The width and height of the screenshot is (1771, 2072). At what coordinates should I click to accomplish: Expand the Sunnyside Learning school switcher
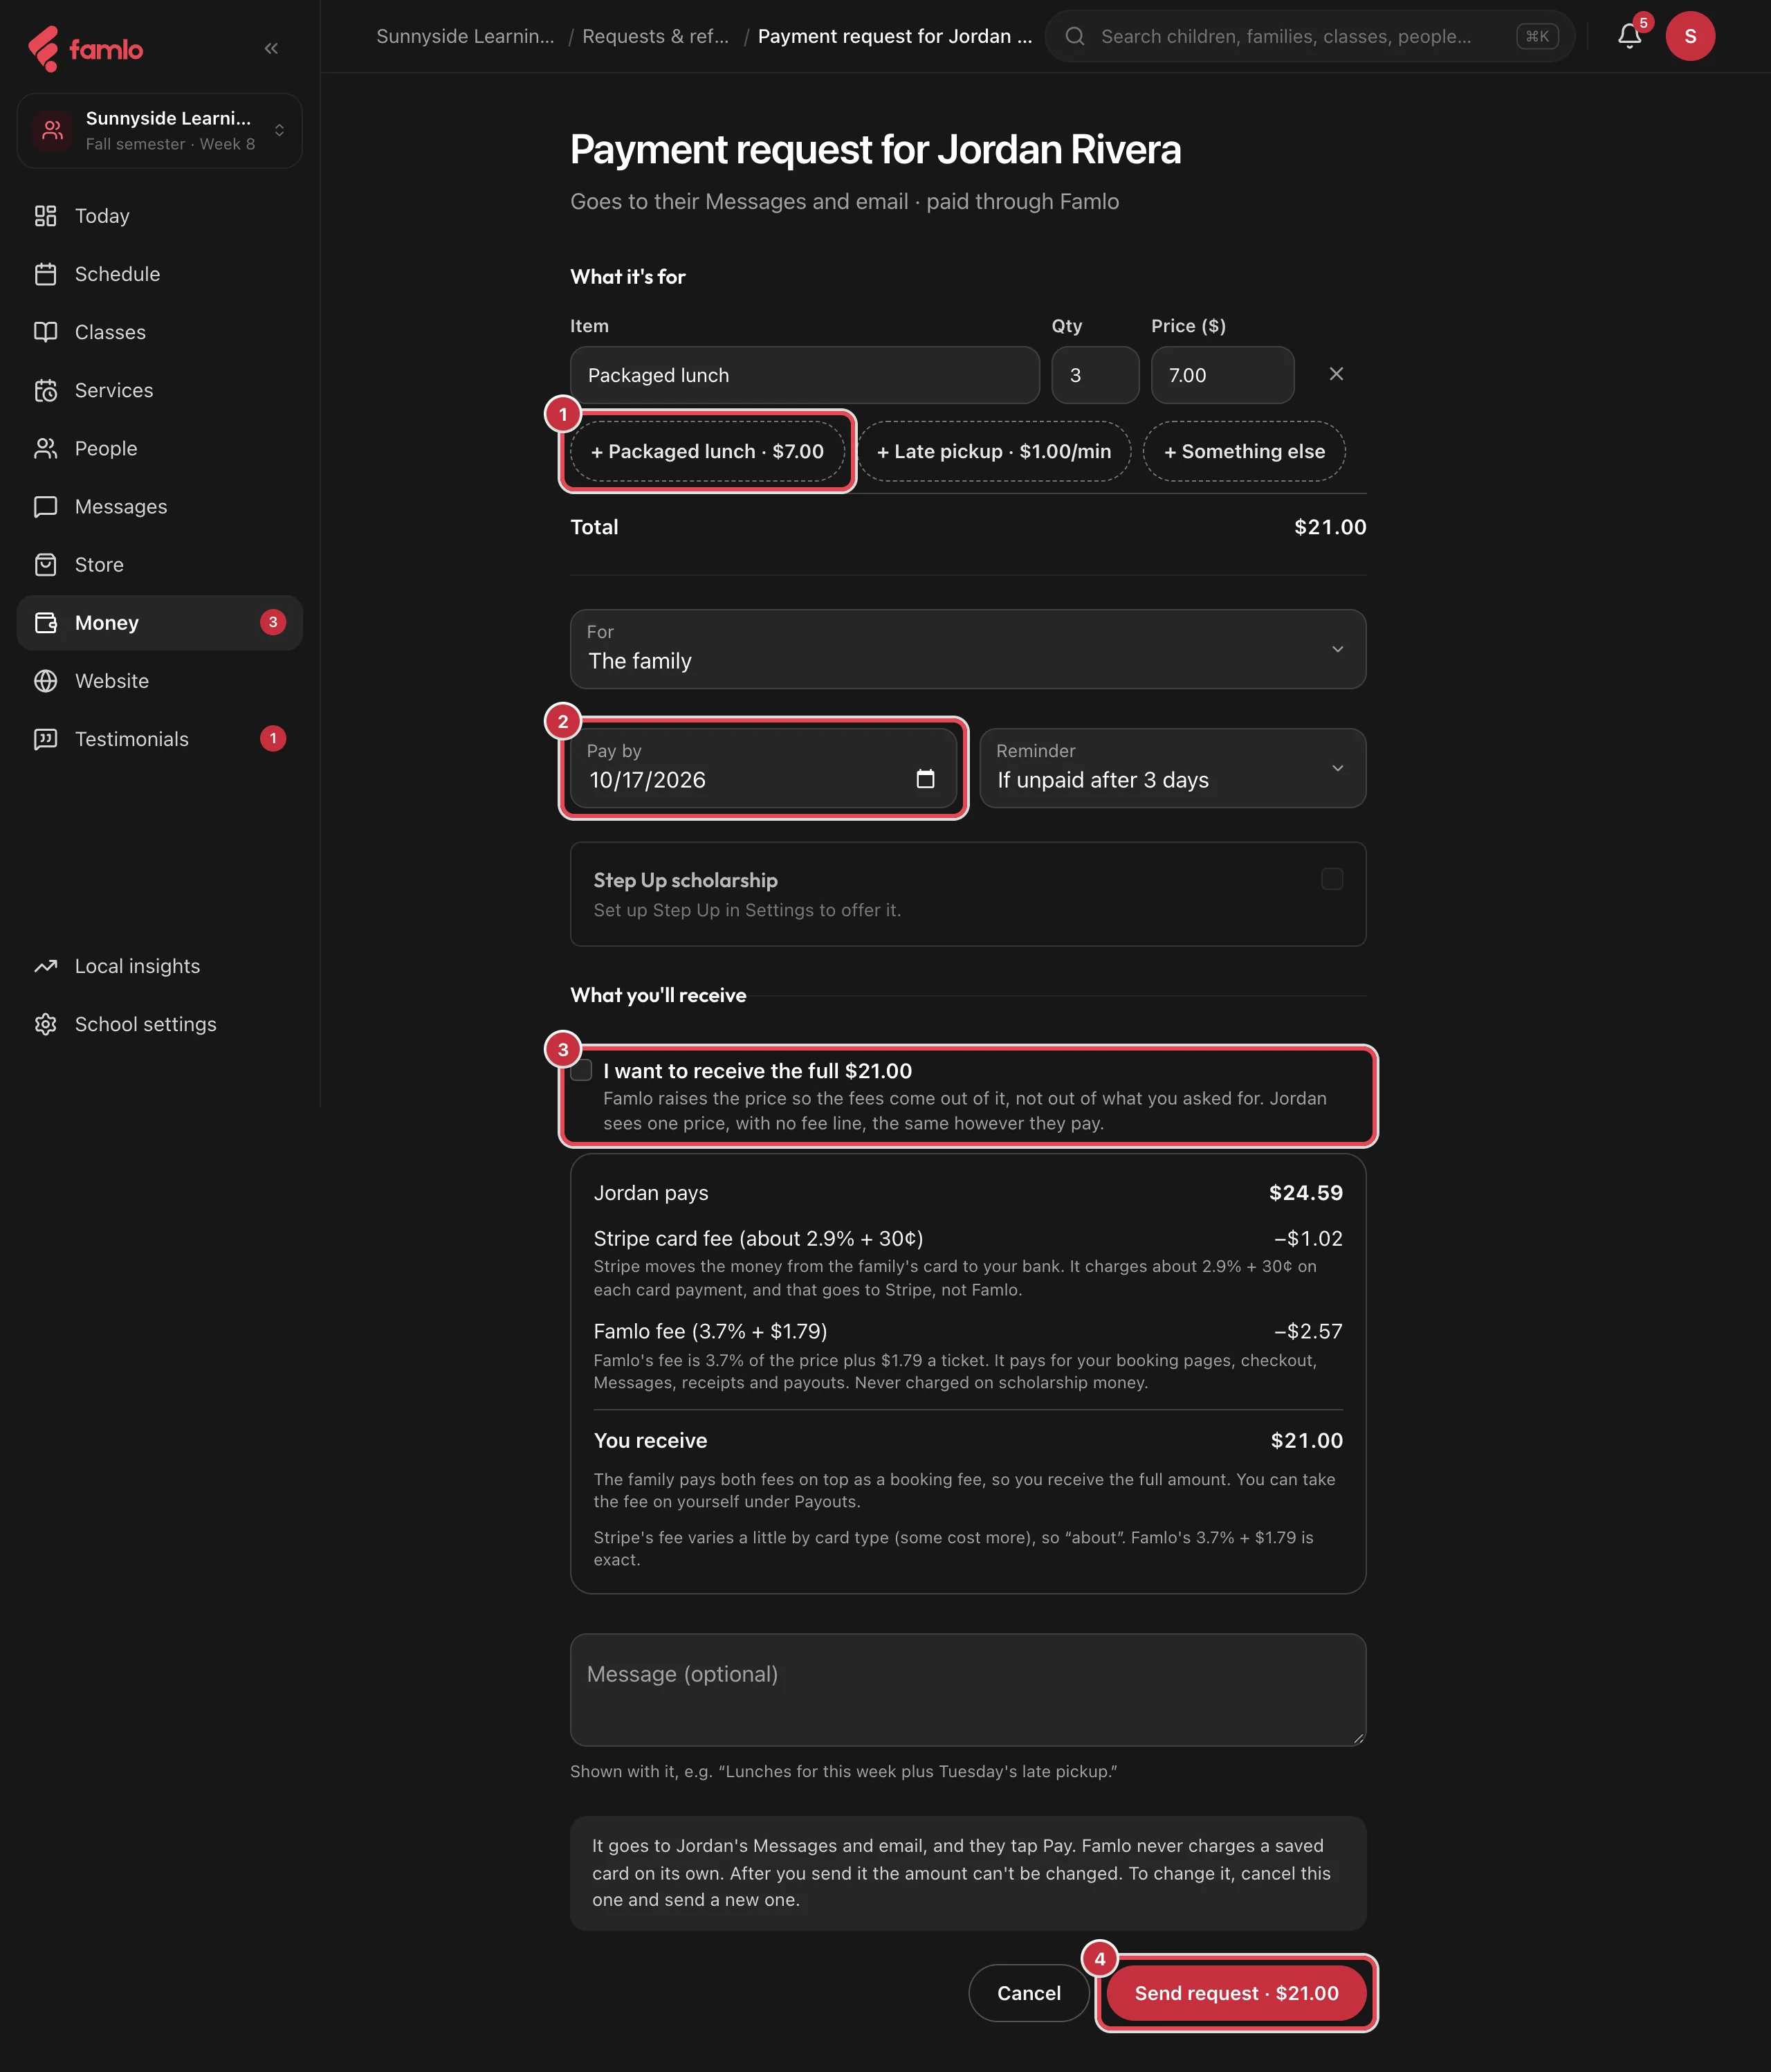pos(160,130)
